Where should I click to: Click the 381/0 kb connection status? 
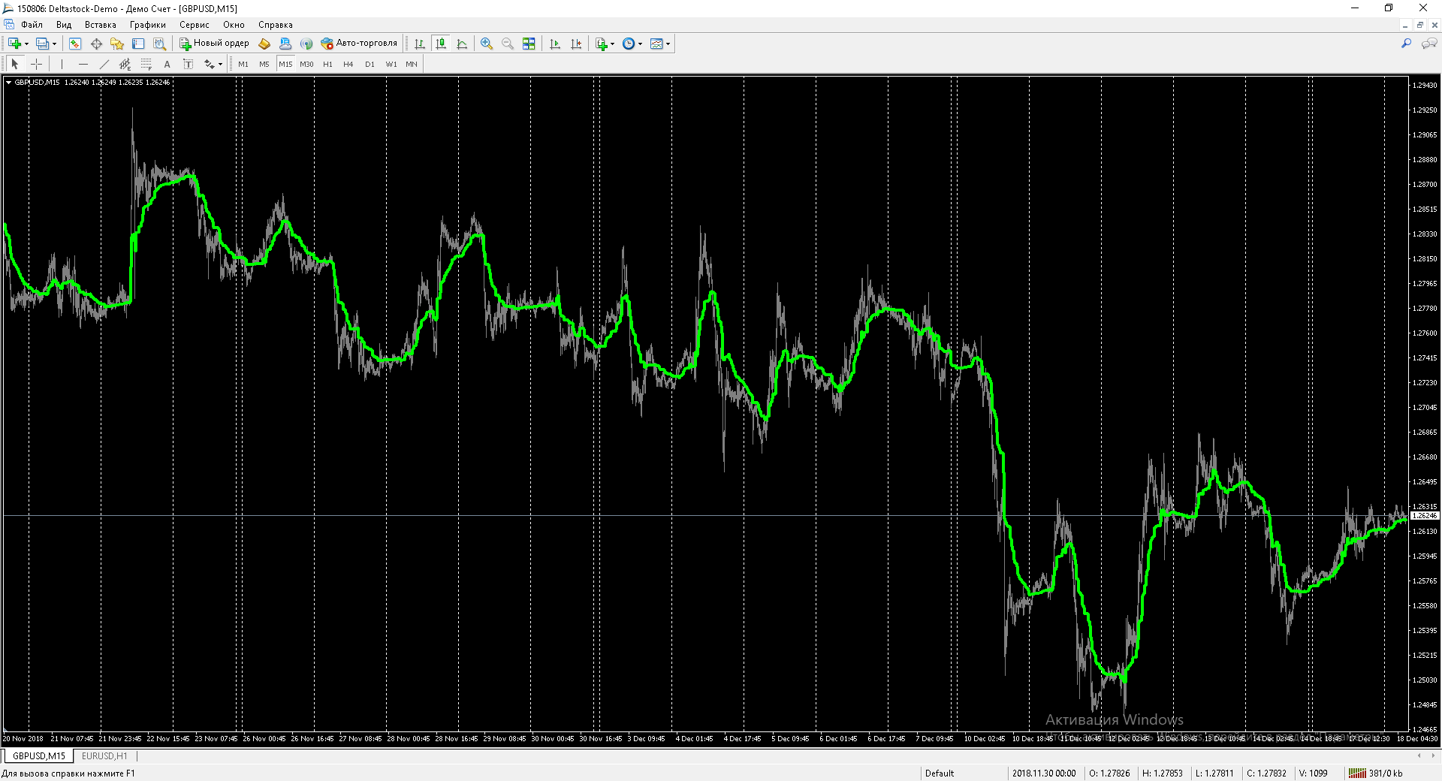point(1376,773)
